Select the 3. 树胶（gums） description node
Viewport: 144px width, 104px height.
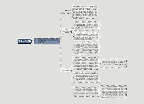86,92
